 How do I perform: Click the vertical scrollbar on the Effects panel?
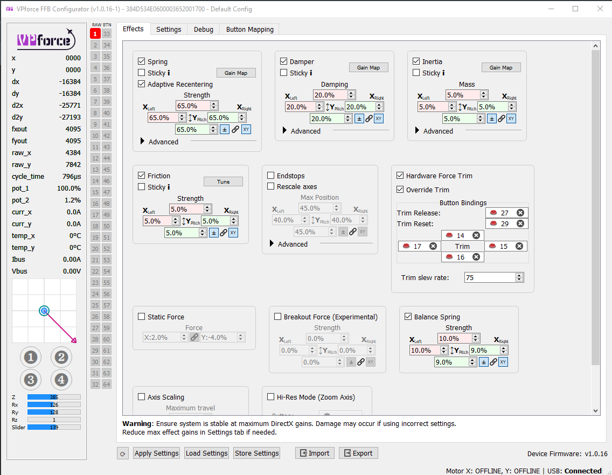595,215
